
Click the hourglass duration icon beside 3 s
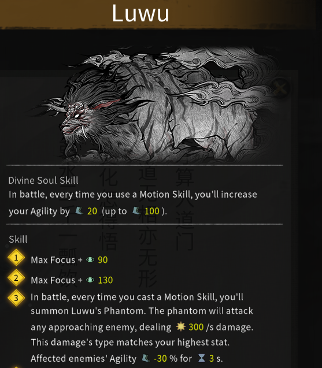click(x=202, y=358)
